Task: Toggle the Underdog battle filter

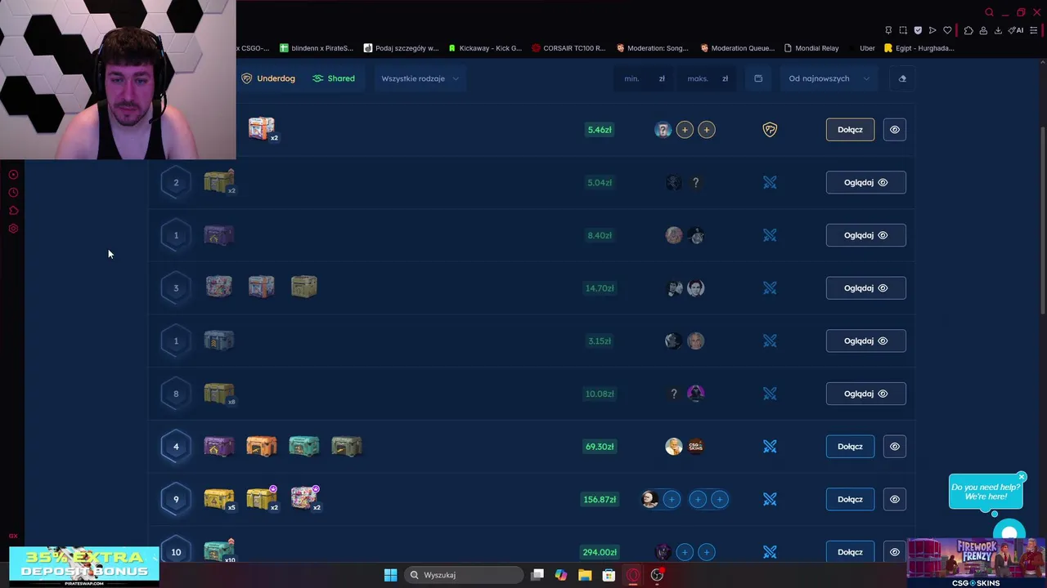Action: (268, 78)
